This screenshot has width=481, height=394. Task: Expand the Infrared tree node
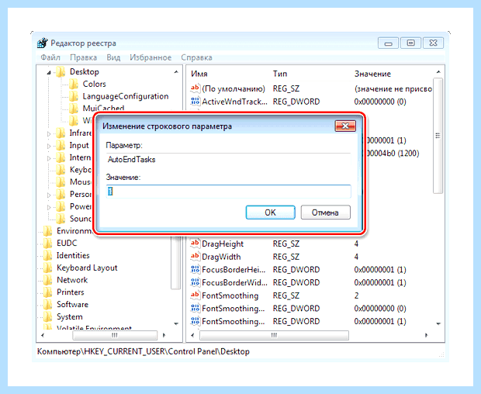pos(49,133)
